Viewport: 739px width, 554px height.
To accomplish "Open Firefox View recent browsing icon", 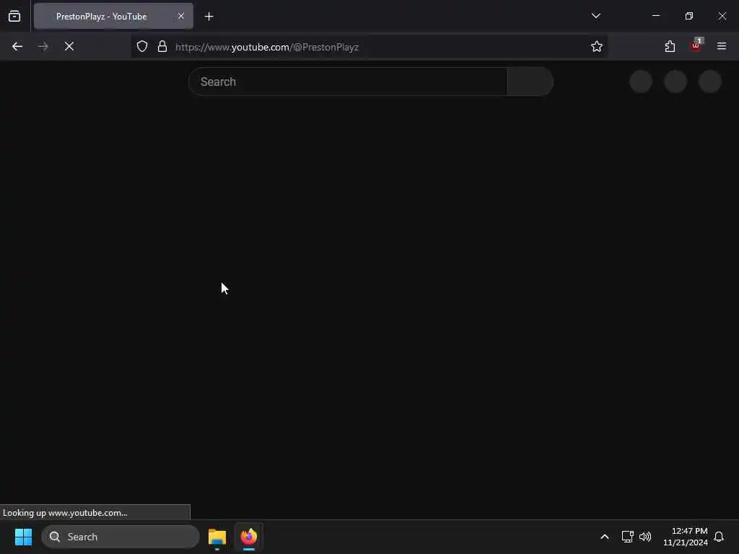I will tap(14, 16).
